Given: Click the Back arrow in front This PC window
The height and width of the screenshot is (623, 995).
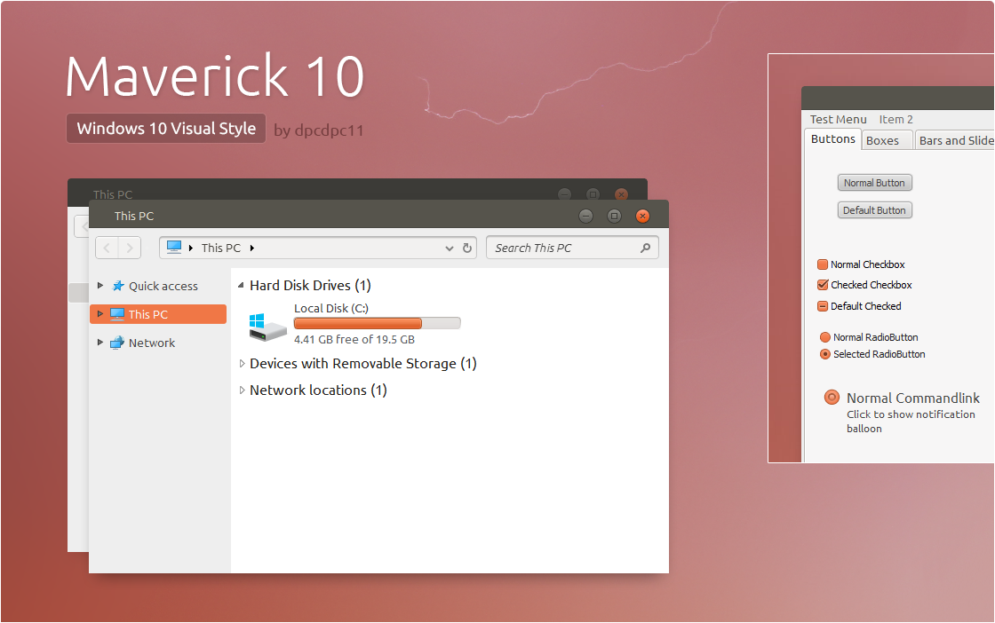Looking at the screenshot, I should pos(107,248).
